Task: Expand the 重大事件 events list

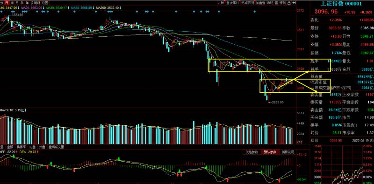Action: (232, 3)
